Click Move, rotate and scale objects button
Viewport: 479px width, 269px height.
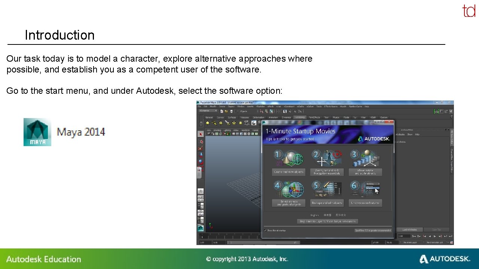point(365,172)
